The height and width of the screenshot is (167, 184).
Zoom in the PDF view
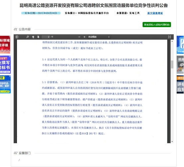click(x=84, y=37)
